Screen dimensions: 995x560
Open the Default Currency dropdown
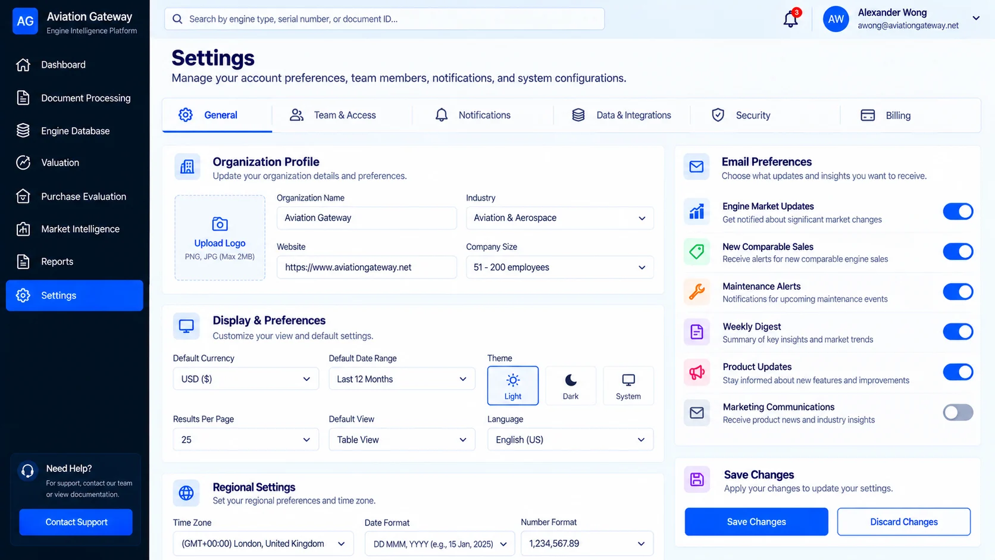tap(246, 379)
